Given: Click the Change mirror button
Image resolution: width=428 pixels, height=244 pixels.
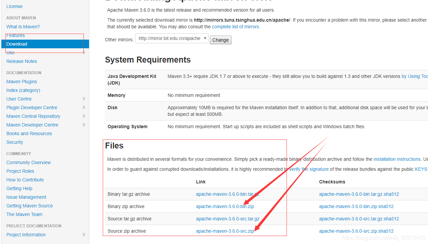Looking at the screenshot, I should pos(221,40).
